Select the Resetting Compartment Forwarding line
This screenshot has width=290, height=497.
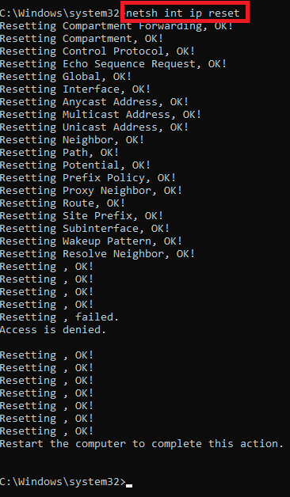116,26
